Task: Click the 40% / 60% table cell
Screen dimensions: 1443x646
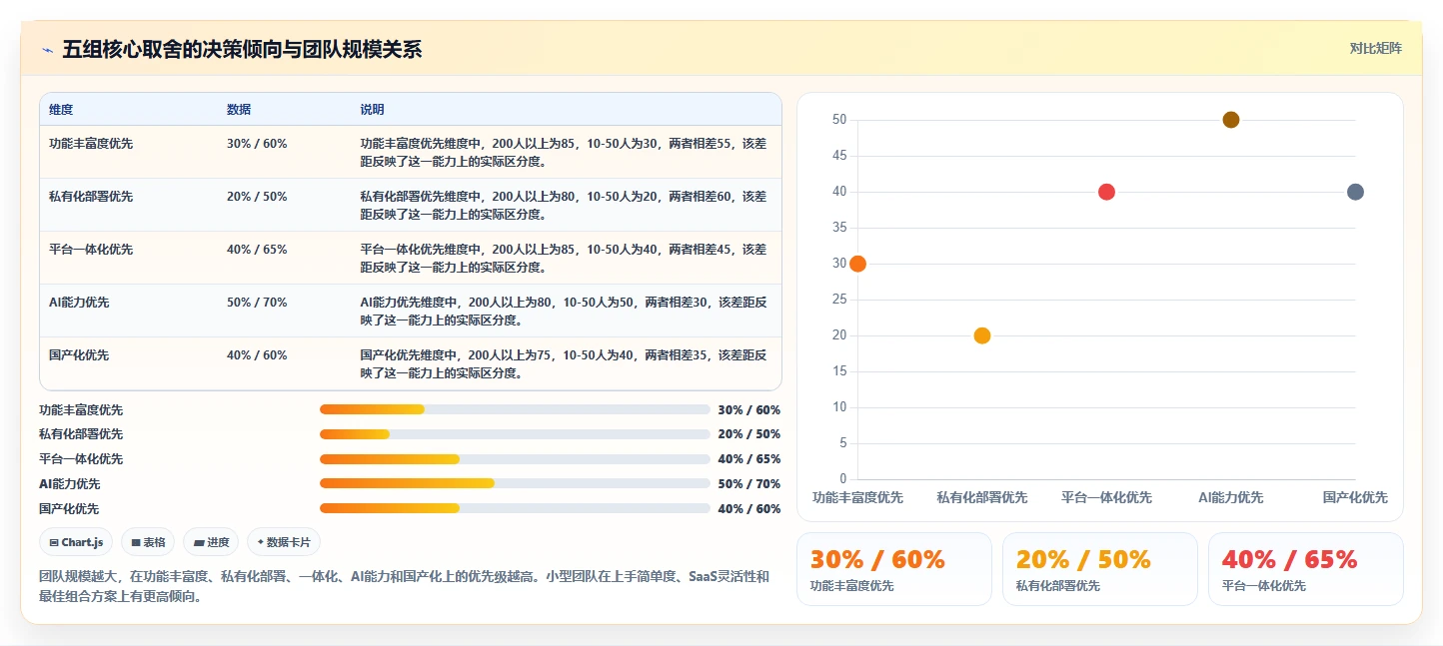Action: point(257,355)
